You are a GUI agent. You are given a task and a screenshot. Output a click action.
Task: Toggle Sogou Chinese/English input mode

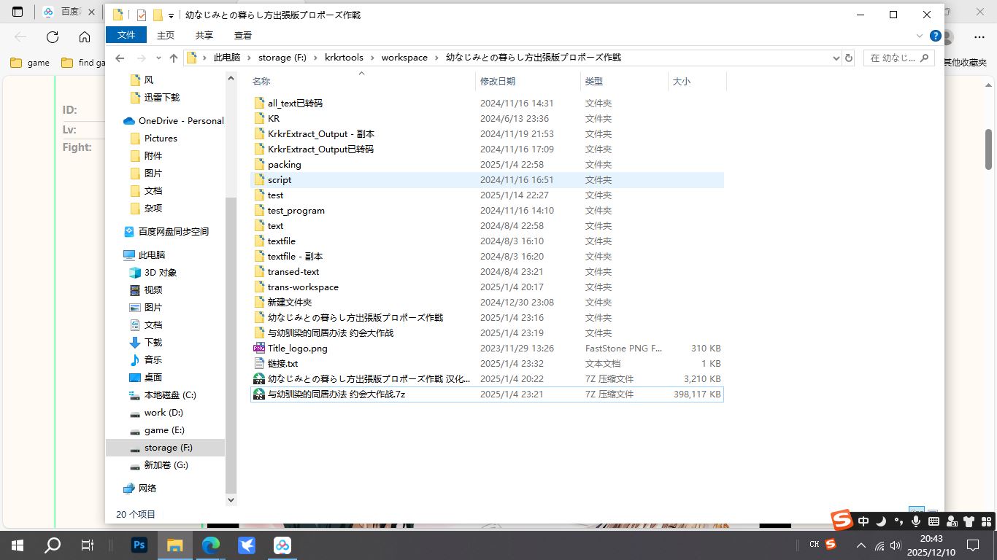click(x=863, y=521)
